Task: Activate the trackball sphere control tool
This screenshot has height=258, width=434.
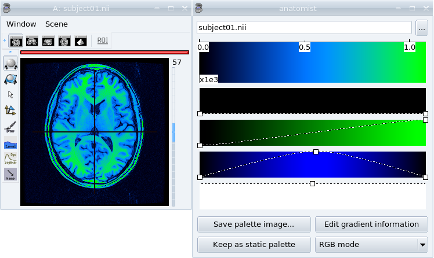Action: [10, 64]
